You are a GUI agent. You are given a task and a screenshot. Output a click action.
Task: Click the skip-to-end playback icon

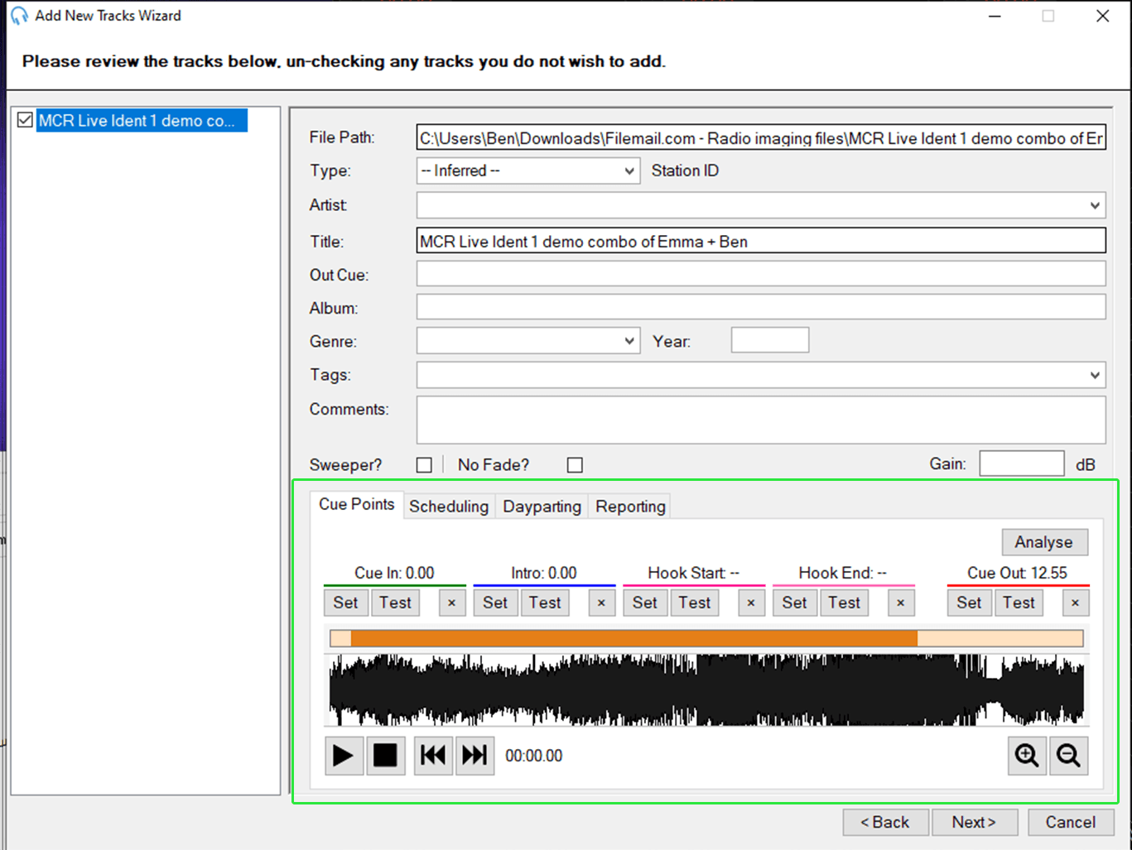click(x=474, y=755)
